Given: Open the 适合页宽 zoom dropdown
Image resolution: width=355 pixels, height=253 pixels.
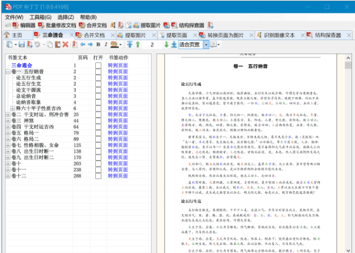Looking at the screenshot, I should click(206, 45).
